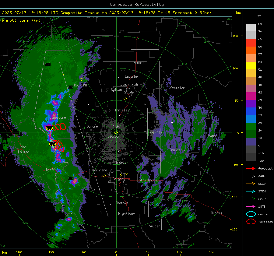Click the Lacombe city label
This screenshot has height=256, width=274.
131,76
